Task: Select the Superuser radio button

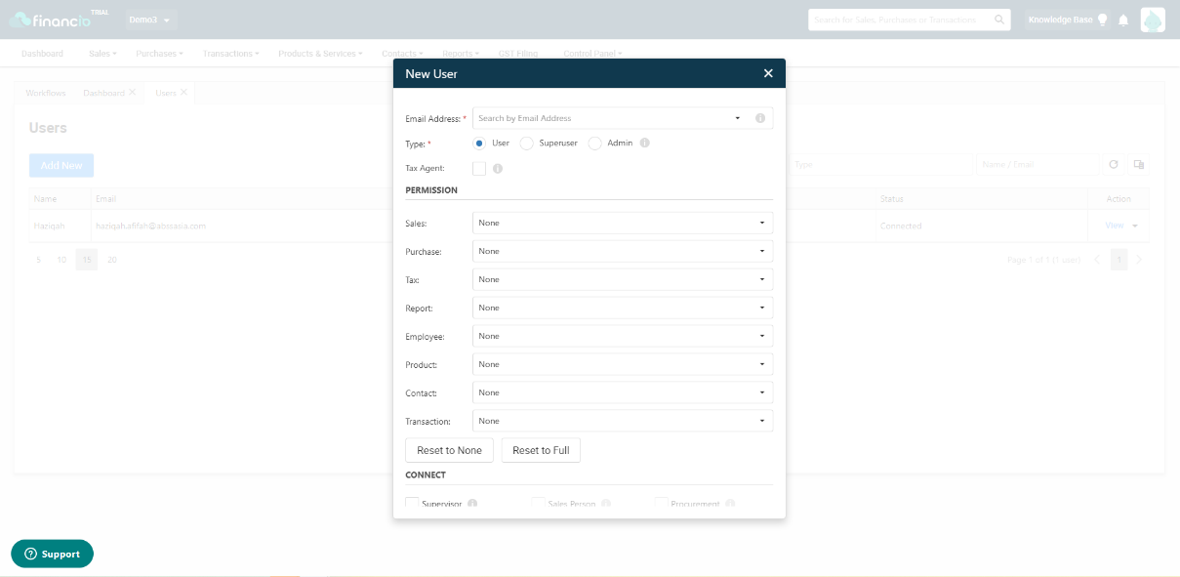Action: tap(527, 144)
